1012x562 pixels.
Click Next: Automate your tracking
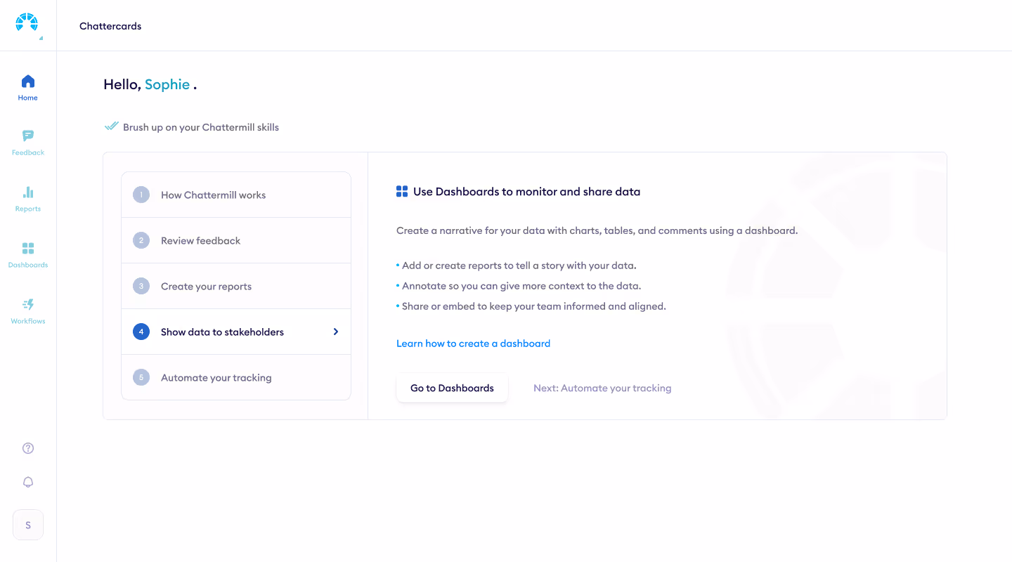(602, 388)
